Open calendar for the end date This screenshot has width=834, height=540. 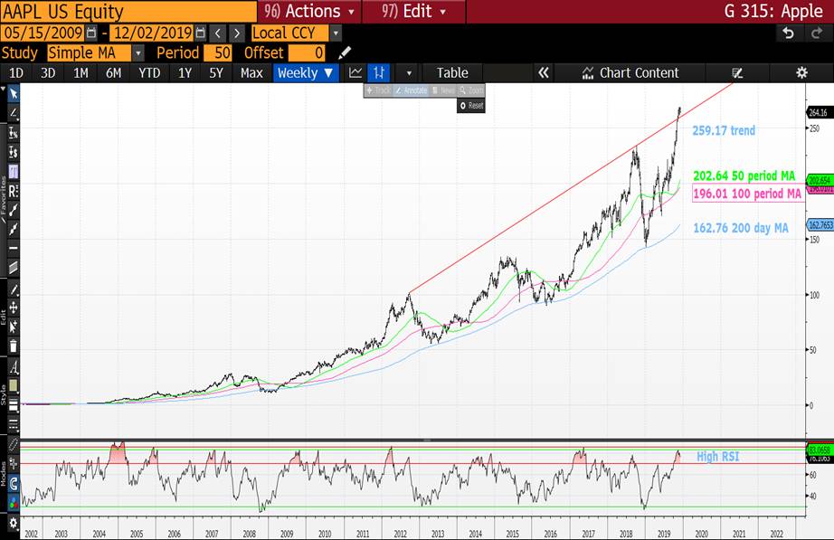[x=201, y=33]
